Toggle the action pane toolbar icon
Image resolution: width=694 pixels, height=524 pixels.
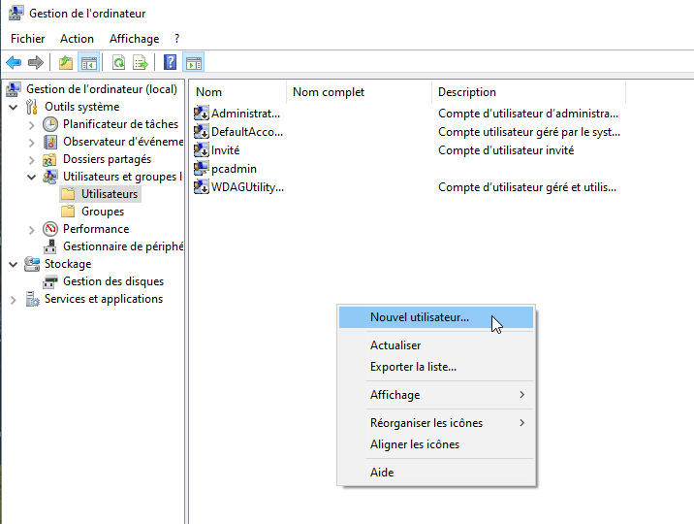pyautogui.click(x=194, y=62)
